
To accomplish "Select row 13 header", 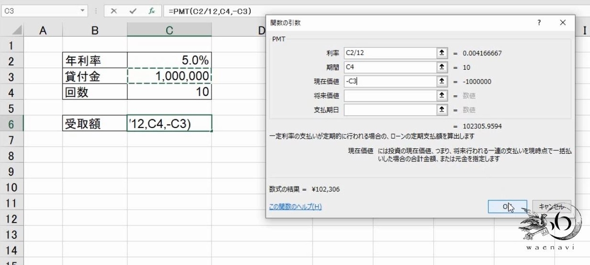I will (12, 235).
